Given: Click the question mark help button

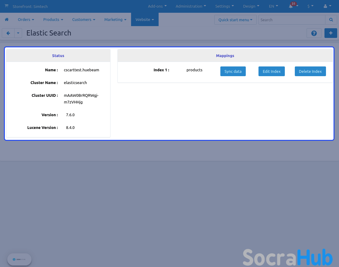Looking at the screenshot, I should (x=314, y=33).
